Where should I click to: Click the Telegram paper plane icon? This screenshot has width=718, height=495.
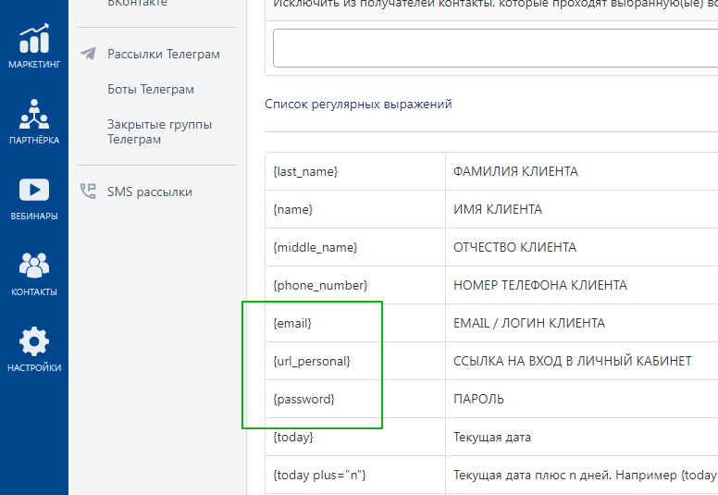coord(88,54)
